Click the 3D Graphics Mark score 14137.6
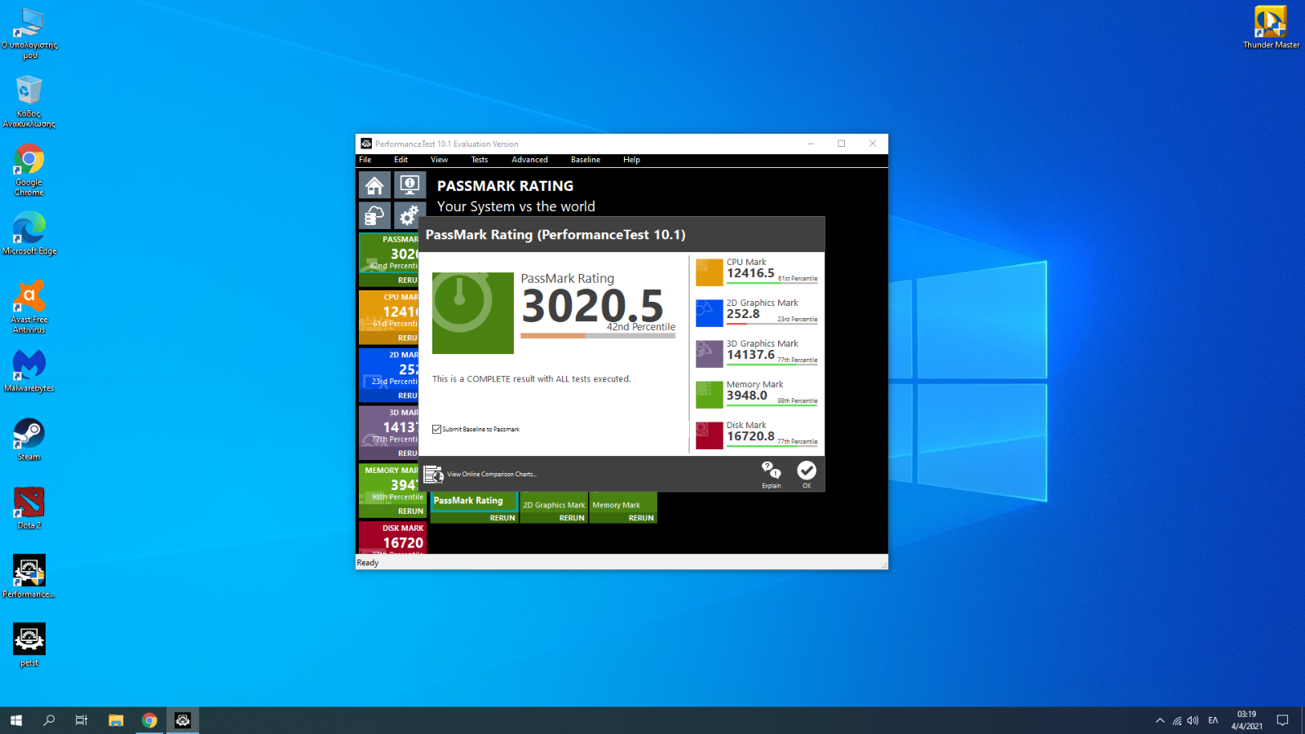Screen dimensions: 1305x734 pos(750,355)
